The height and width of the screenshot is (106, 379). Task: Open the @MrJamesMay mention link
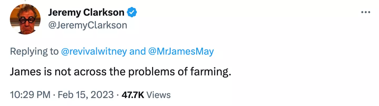181,52
